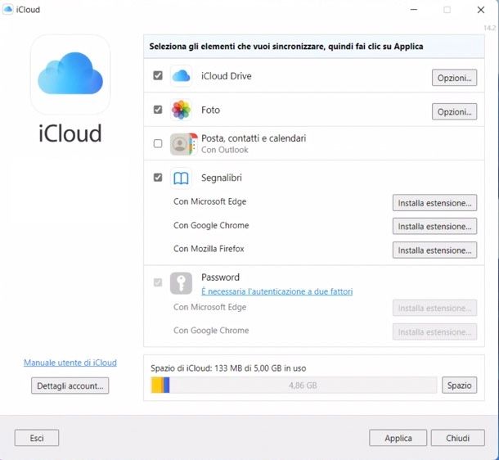Uncheck the iCloud Drive checkbox
This screenshot has width=499, height=460.
pyautogui.click(x=158, y=76)
